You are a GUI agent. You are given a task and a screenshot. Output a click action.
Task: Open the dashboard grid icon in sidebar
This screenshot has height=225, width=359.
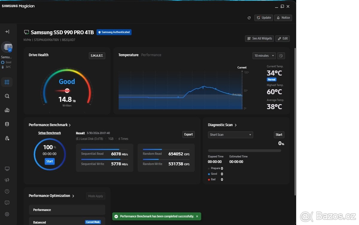[x=7, y=82]
